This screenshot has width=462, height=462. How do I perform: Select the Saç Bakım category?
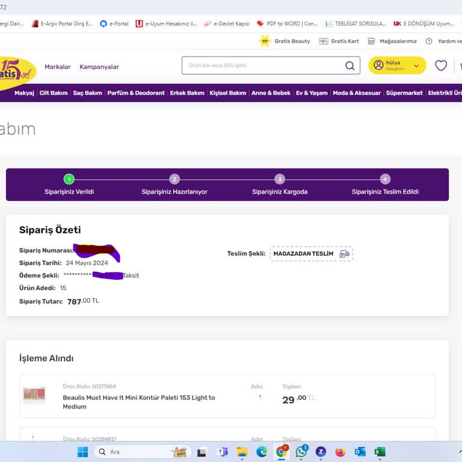tap(87, 93)
